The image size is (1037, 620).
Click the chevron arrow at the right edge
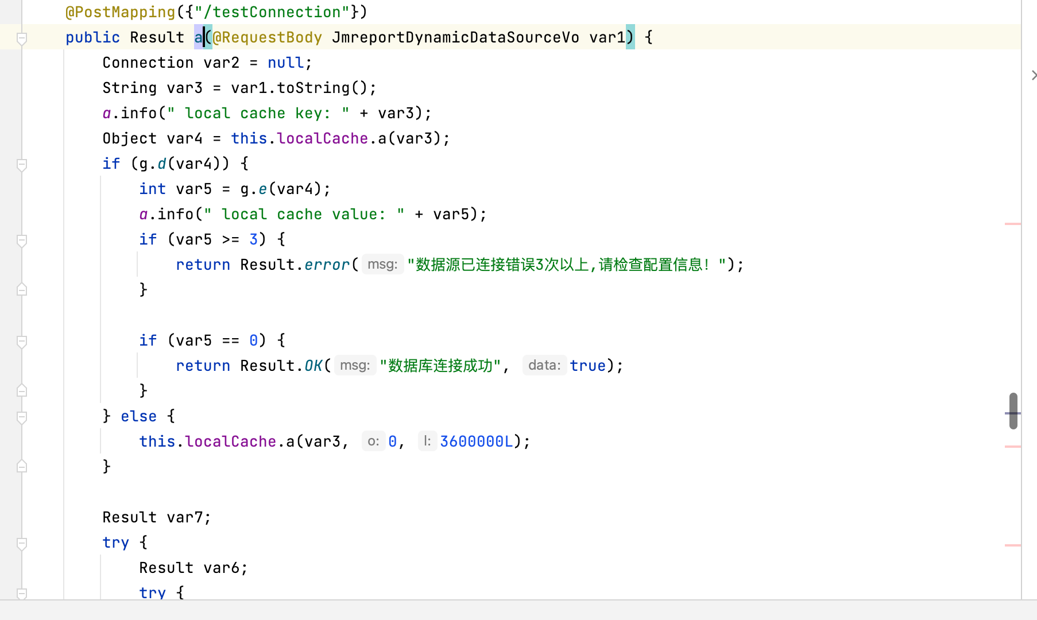pyautogui.click(x=1033, y=75)
